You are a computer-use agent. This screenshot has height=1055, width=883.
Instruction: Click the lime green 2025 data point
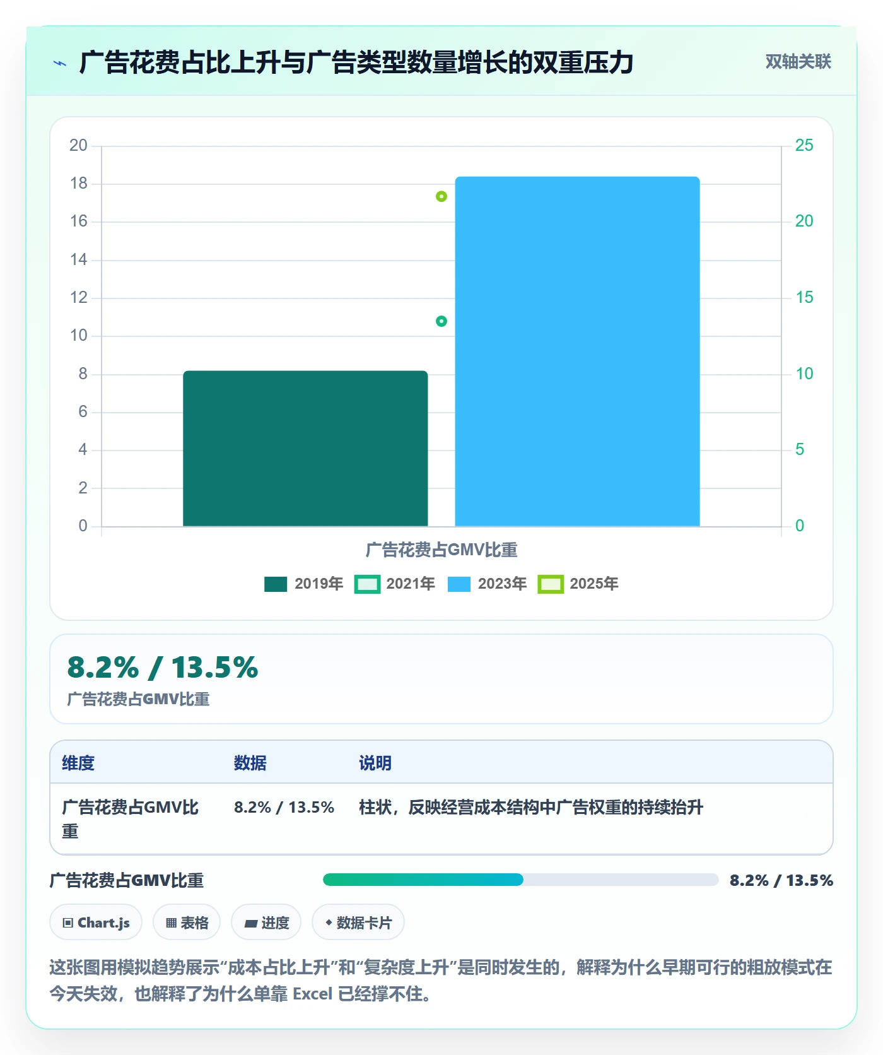pos(441,196)
